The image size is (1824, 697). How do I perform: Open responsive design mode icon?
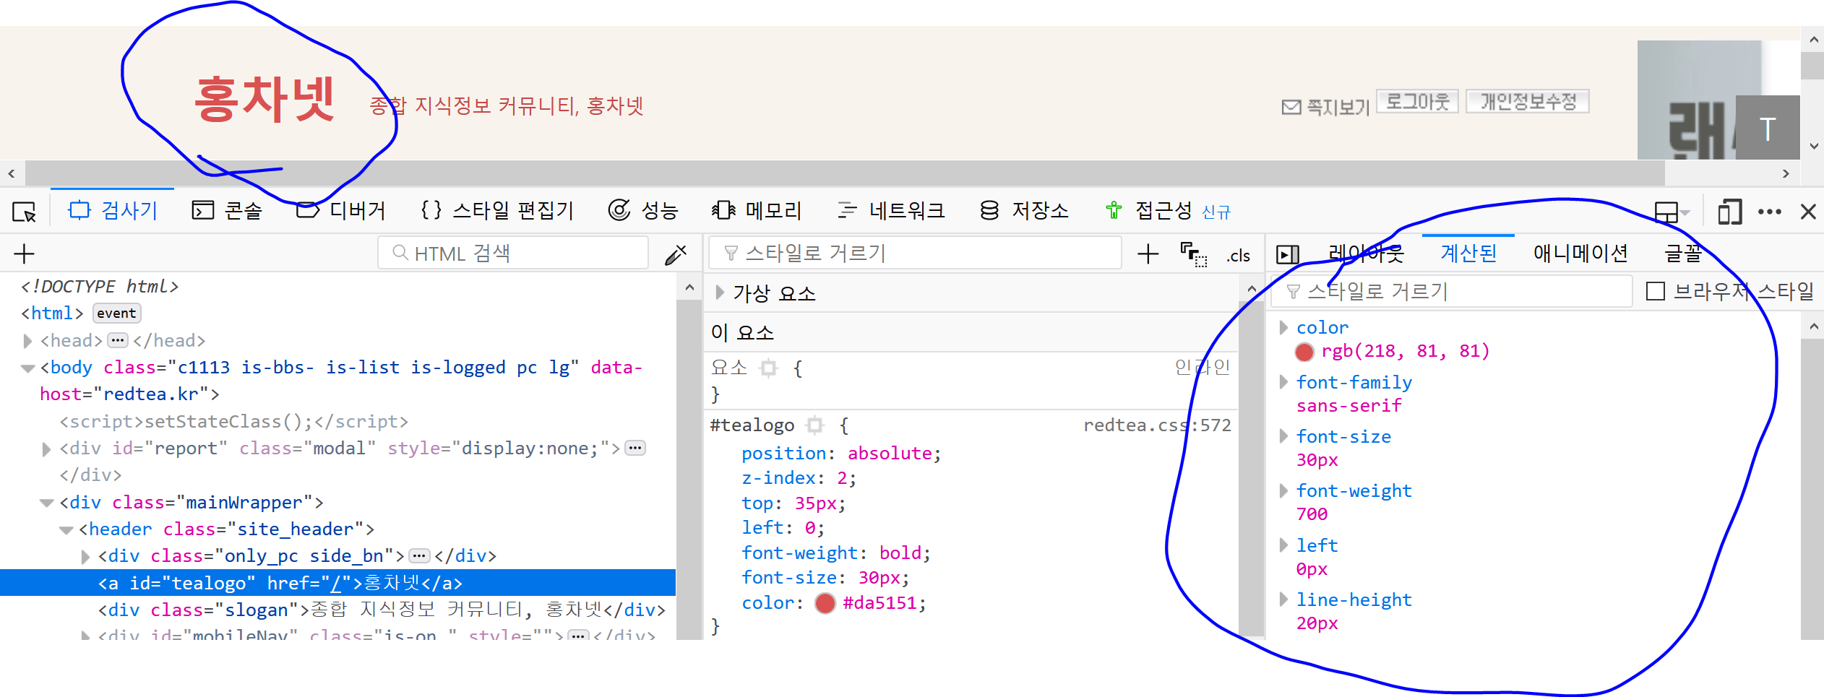[1729, 212]
